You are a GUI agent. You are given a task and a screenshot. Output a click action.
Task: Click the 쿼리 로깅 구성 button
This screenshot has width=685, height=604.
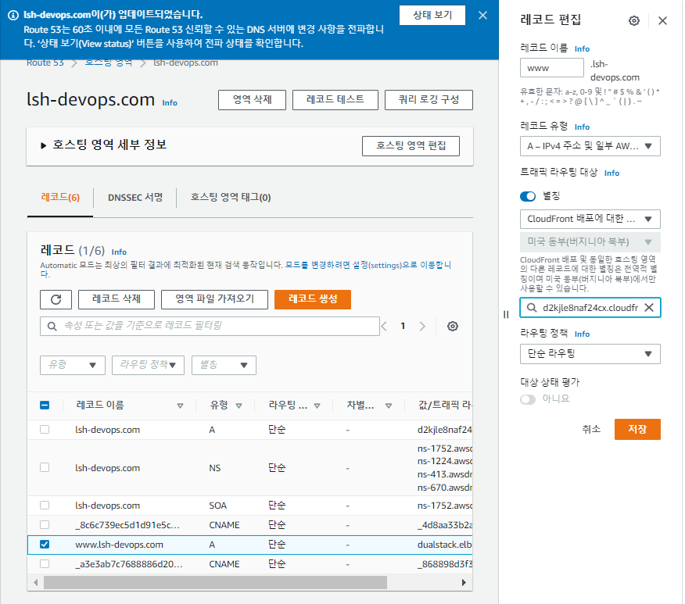click(429, 100)
